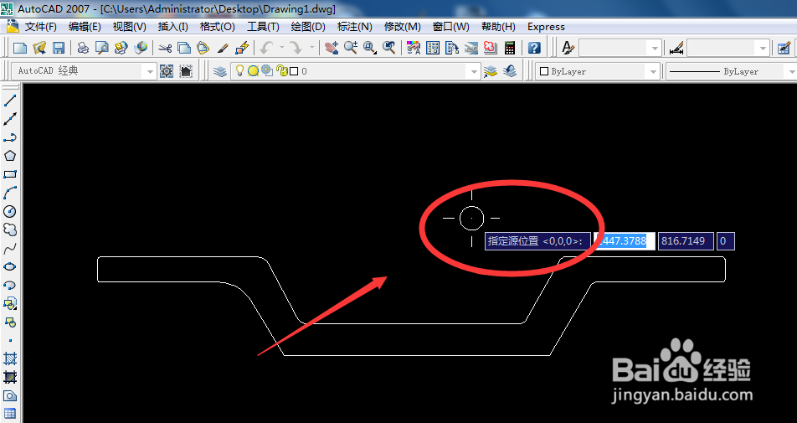
Task: Click the Layer Previous icon
Action: point(510,71)
